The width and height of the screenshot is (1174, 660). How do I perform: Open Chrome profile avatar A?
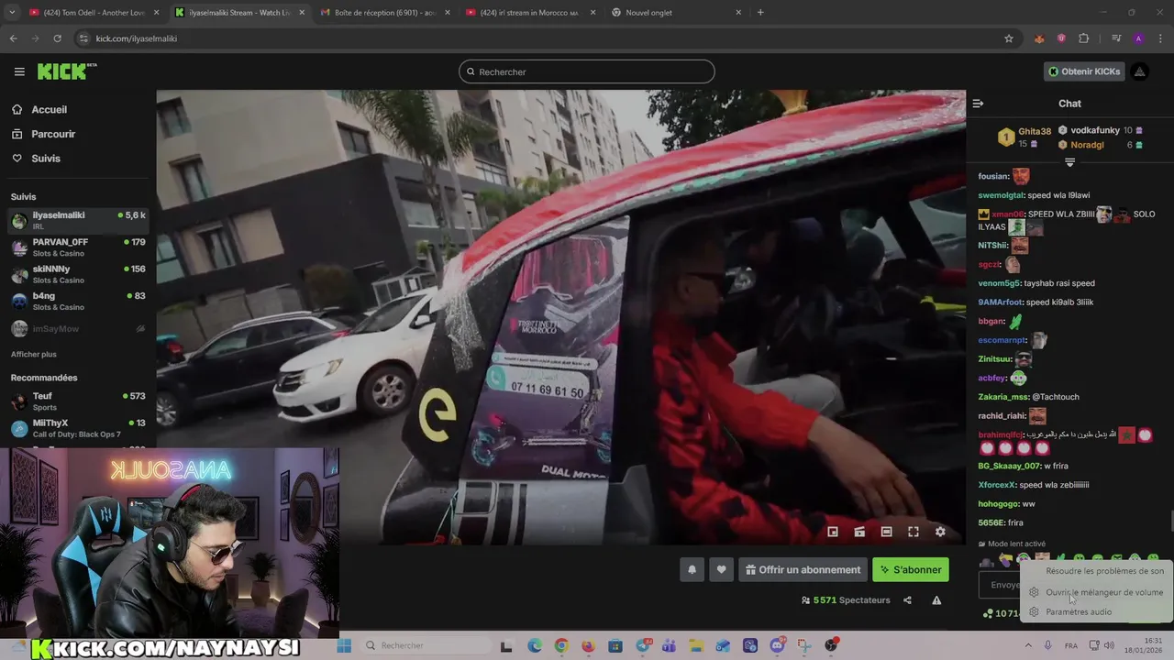pos(1138,38)
